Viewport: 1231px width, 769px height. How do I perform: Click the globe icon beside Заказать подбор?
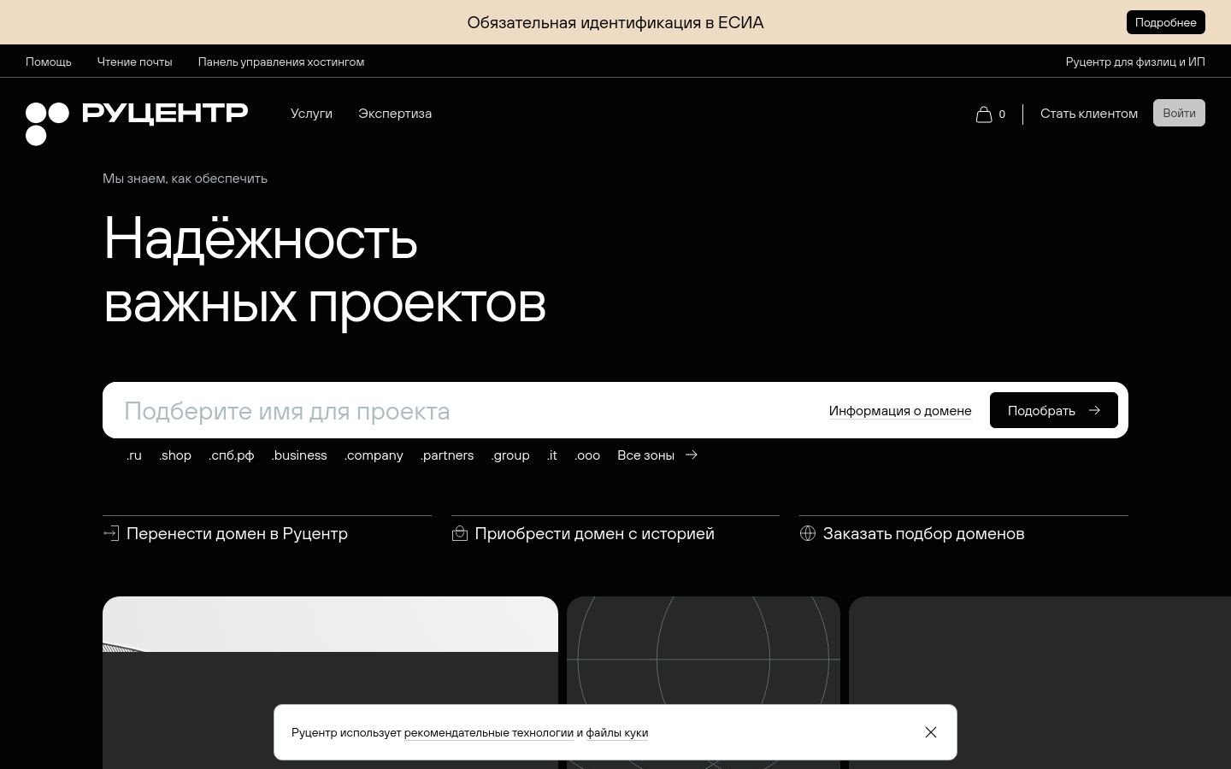(x=808, y=533)
